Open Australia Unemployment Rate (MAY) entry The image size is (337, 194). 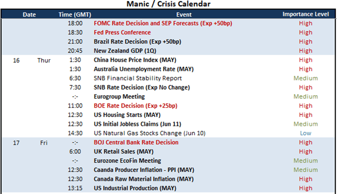144,69
